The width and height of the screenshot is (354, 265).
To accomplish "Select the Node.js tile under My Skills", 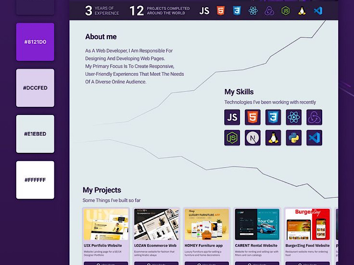I will click(232, 138).
